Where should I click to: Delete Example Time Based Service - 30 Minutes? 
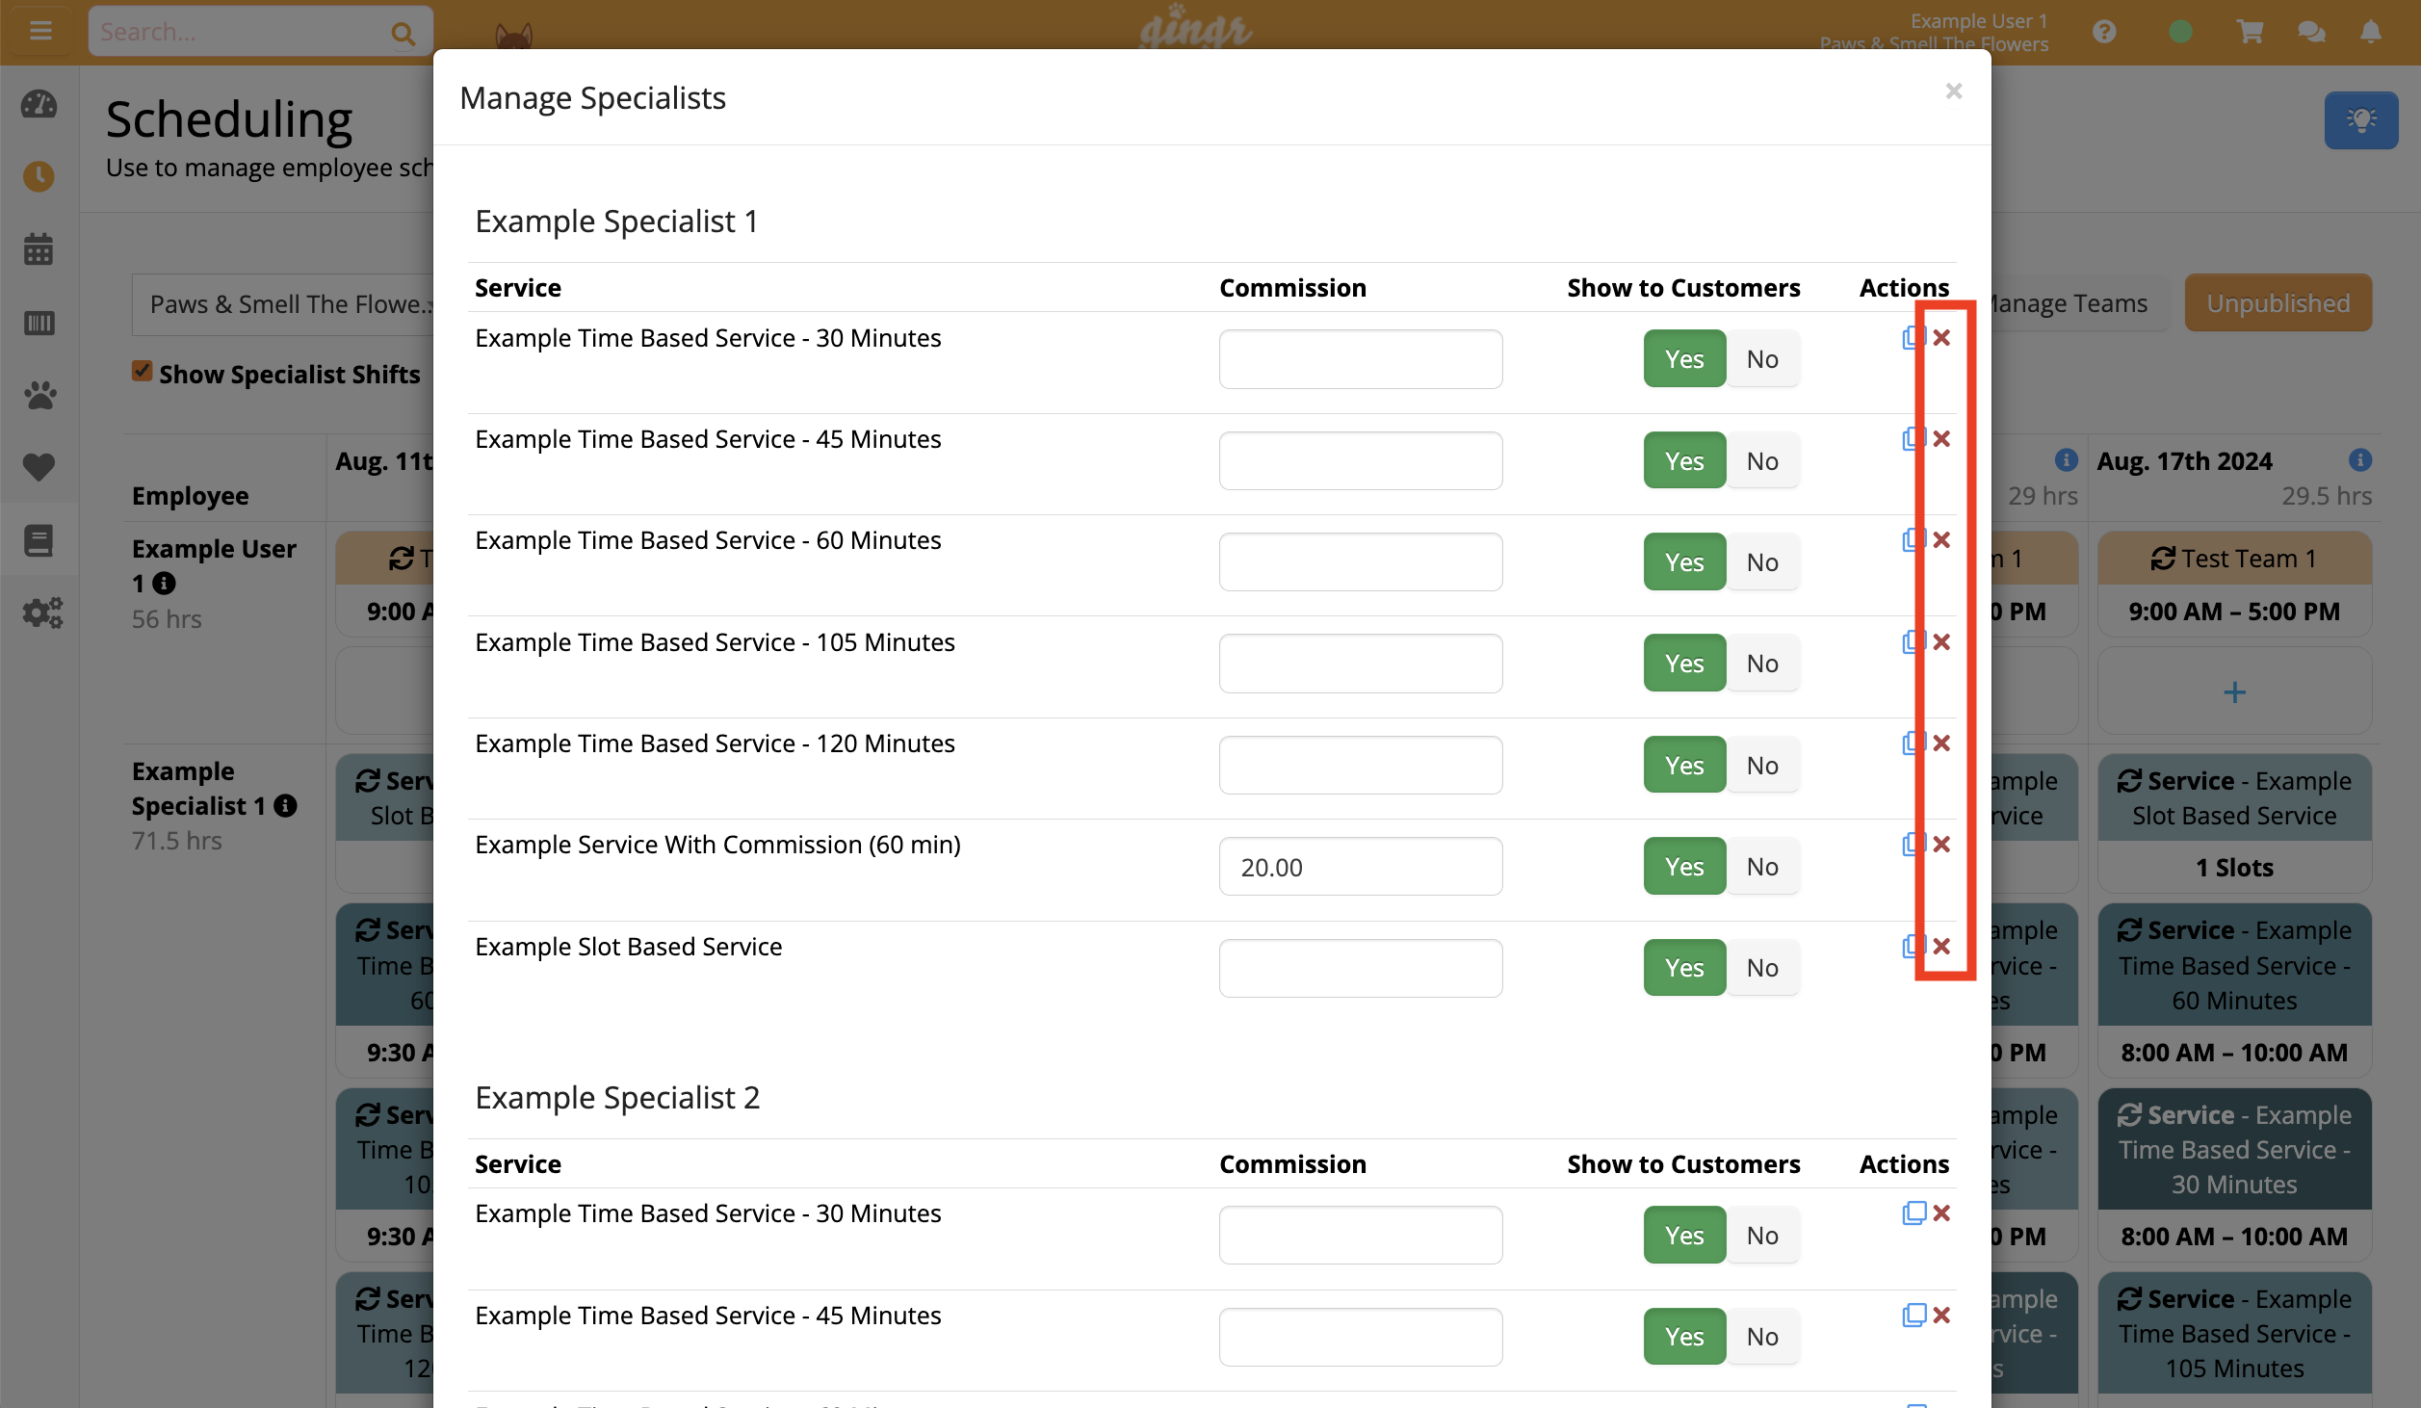(x=1943, y=337)
